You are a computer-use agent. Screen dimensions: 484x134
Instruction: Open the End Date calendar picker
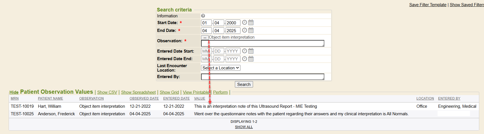(251, 30)
